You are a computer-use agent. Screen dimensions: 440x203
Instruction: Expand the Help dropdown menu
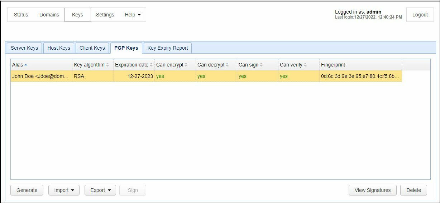pos(133,15)
